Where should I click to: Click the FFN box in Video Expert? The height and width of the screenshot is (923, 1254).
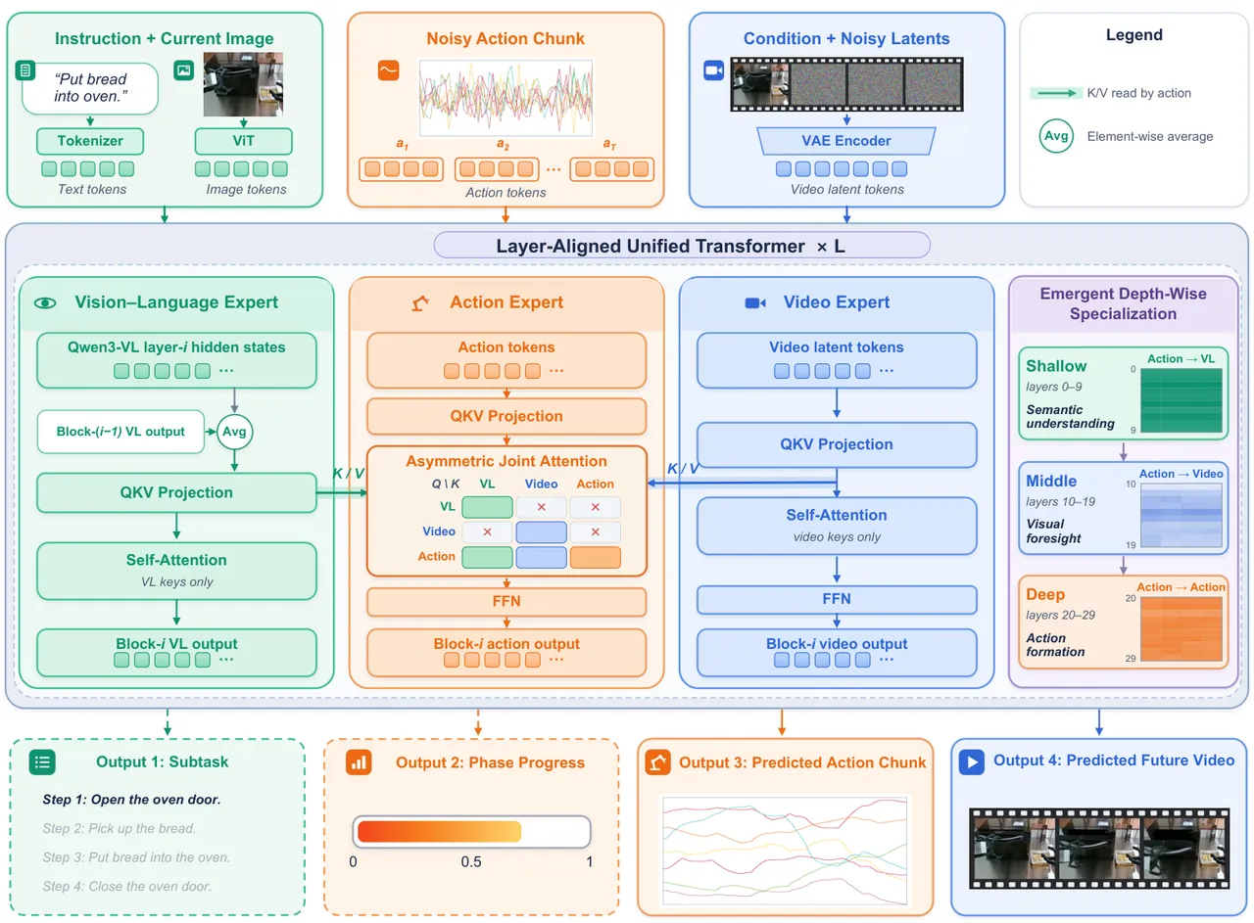point(838,599)
